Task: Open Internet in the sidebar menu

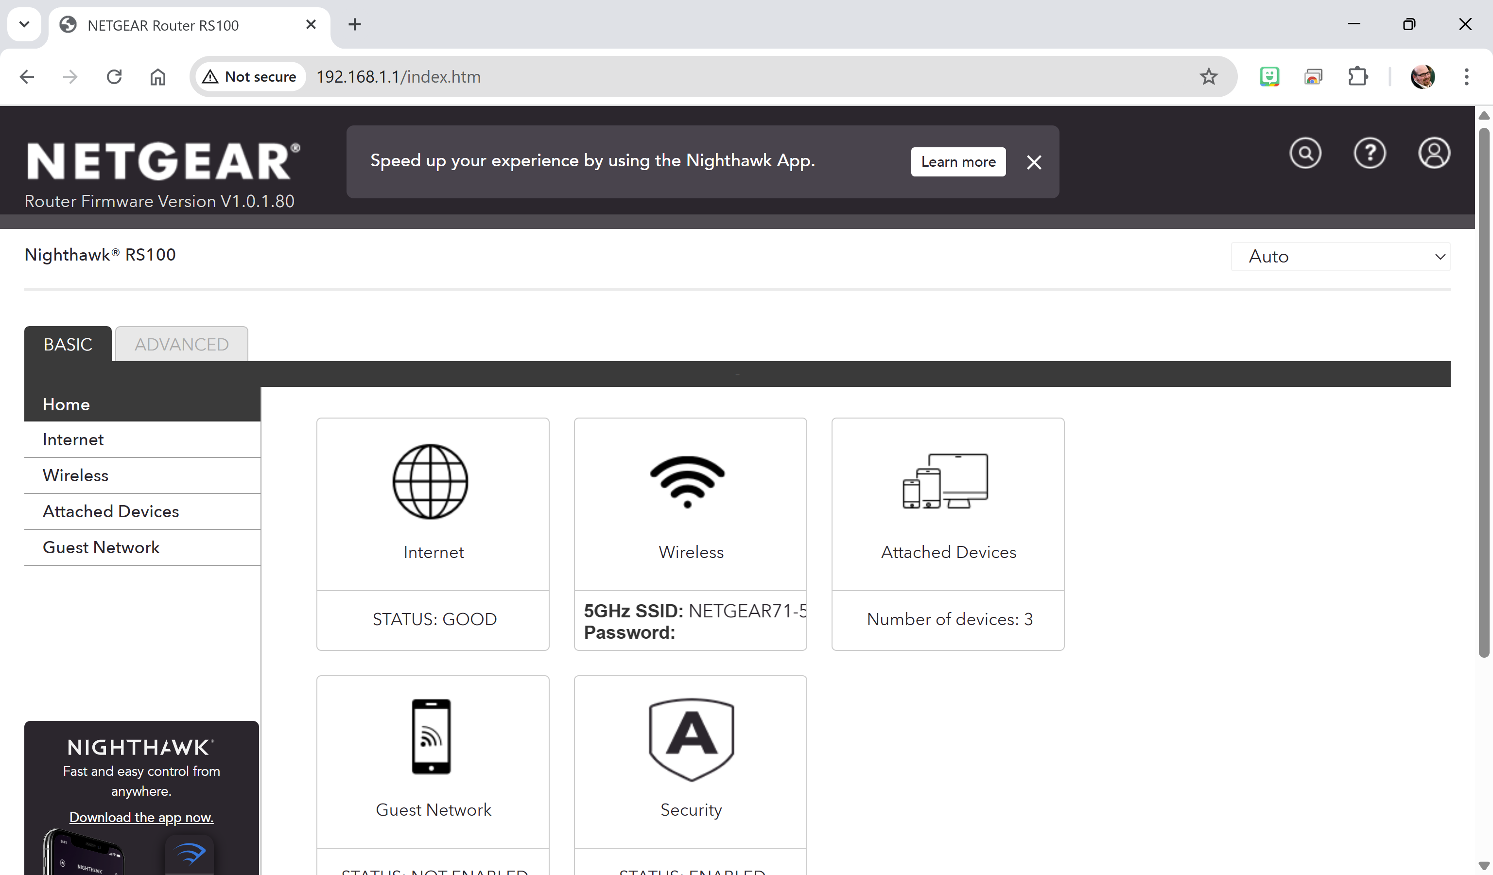Action: pyautogui.click(x=142, y=439)
